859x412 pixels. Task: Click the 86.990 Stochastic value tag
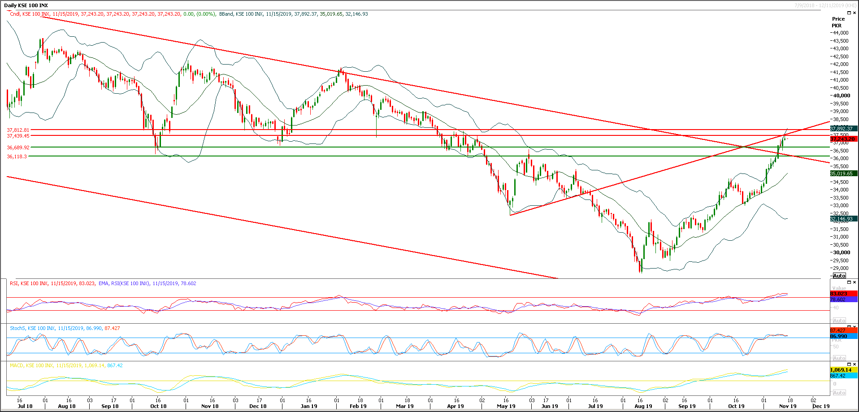pos(843,336)
